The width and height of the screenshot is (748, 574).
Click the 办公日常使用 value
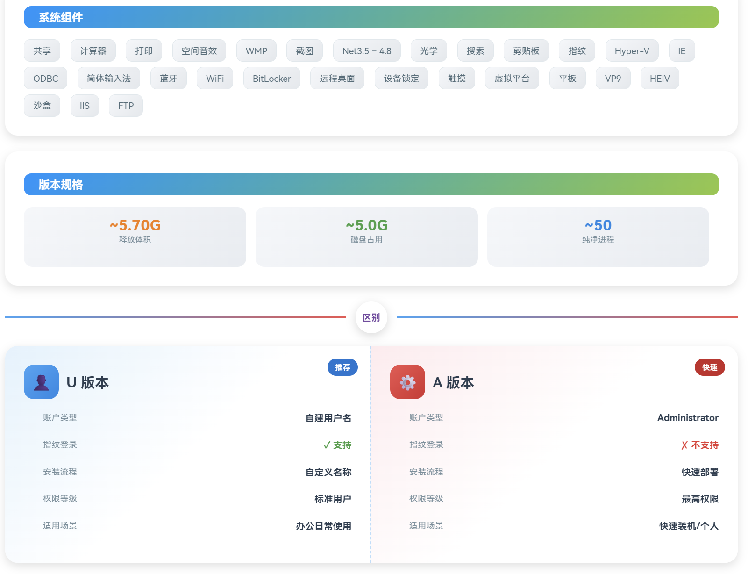click(324, 526)
